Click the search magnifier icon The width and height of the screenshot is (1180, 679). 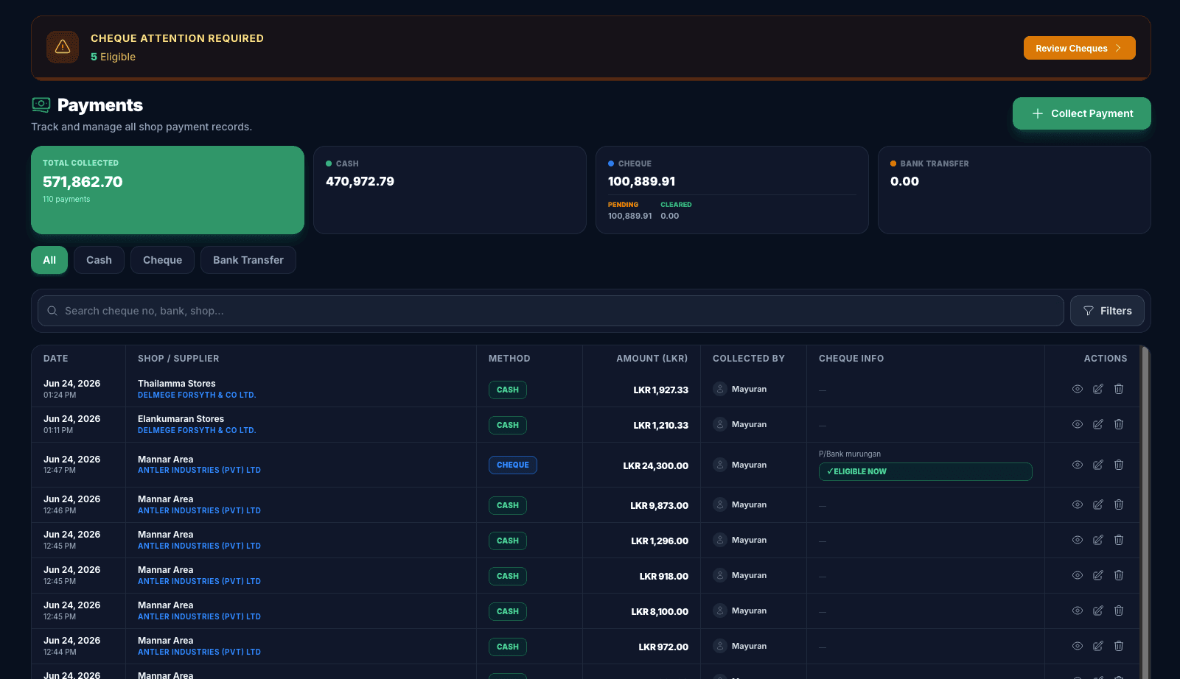[x=52, y=311]
